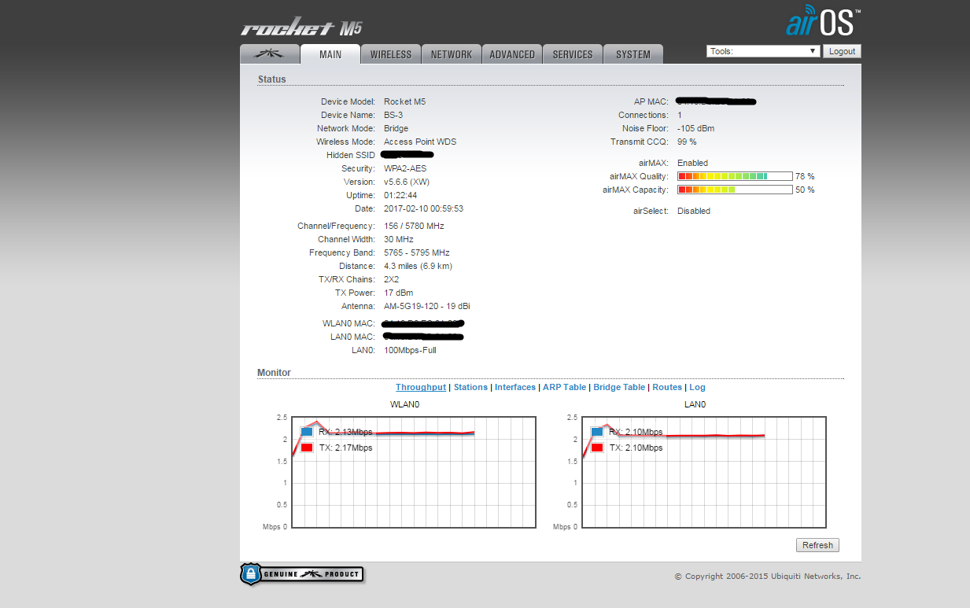
Task: Click the TX/RX Chains value 2X2
Action: pyautogui.click(x=391, y=279)
